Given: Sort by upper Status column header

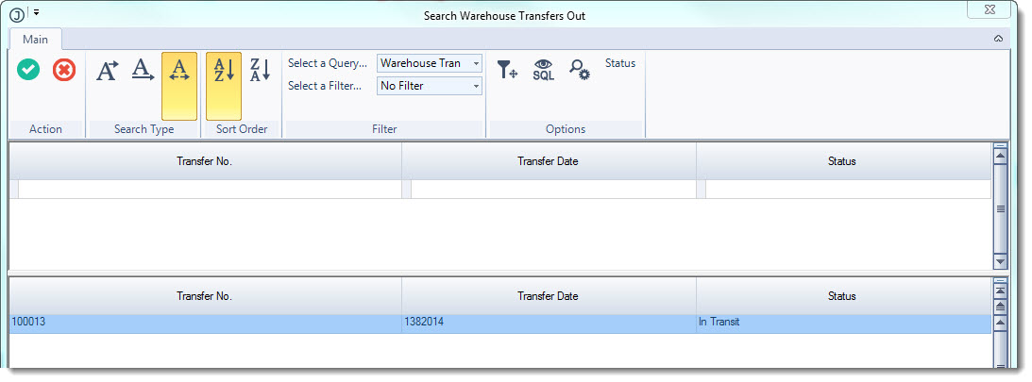Looking at the screenshot, I should pos(842,161).
